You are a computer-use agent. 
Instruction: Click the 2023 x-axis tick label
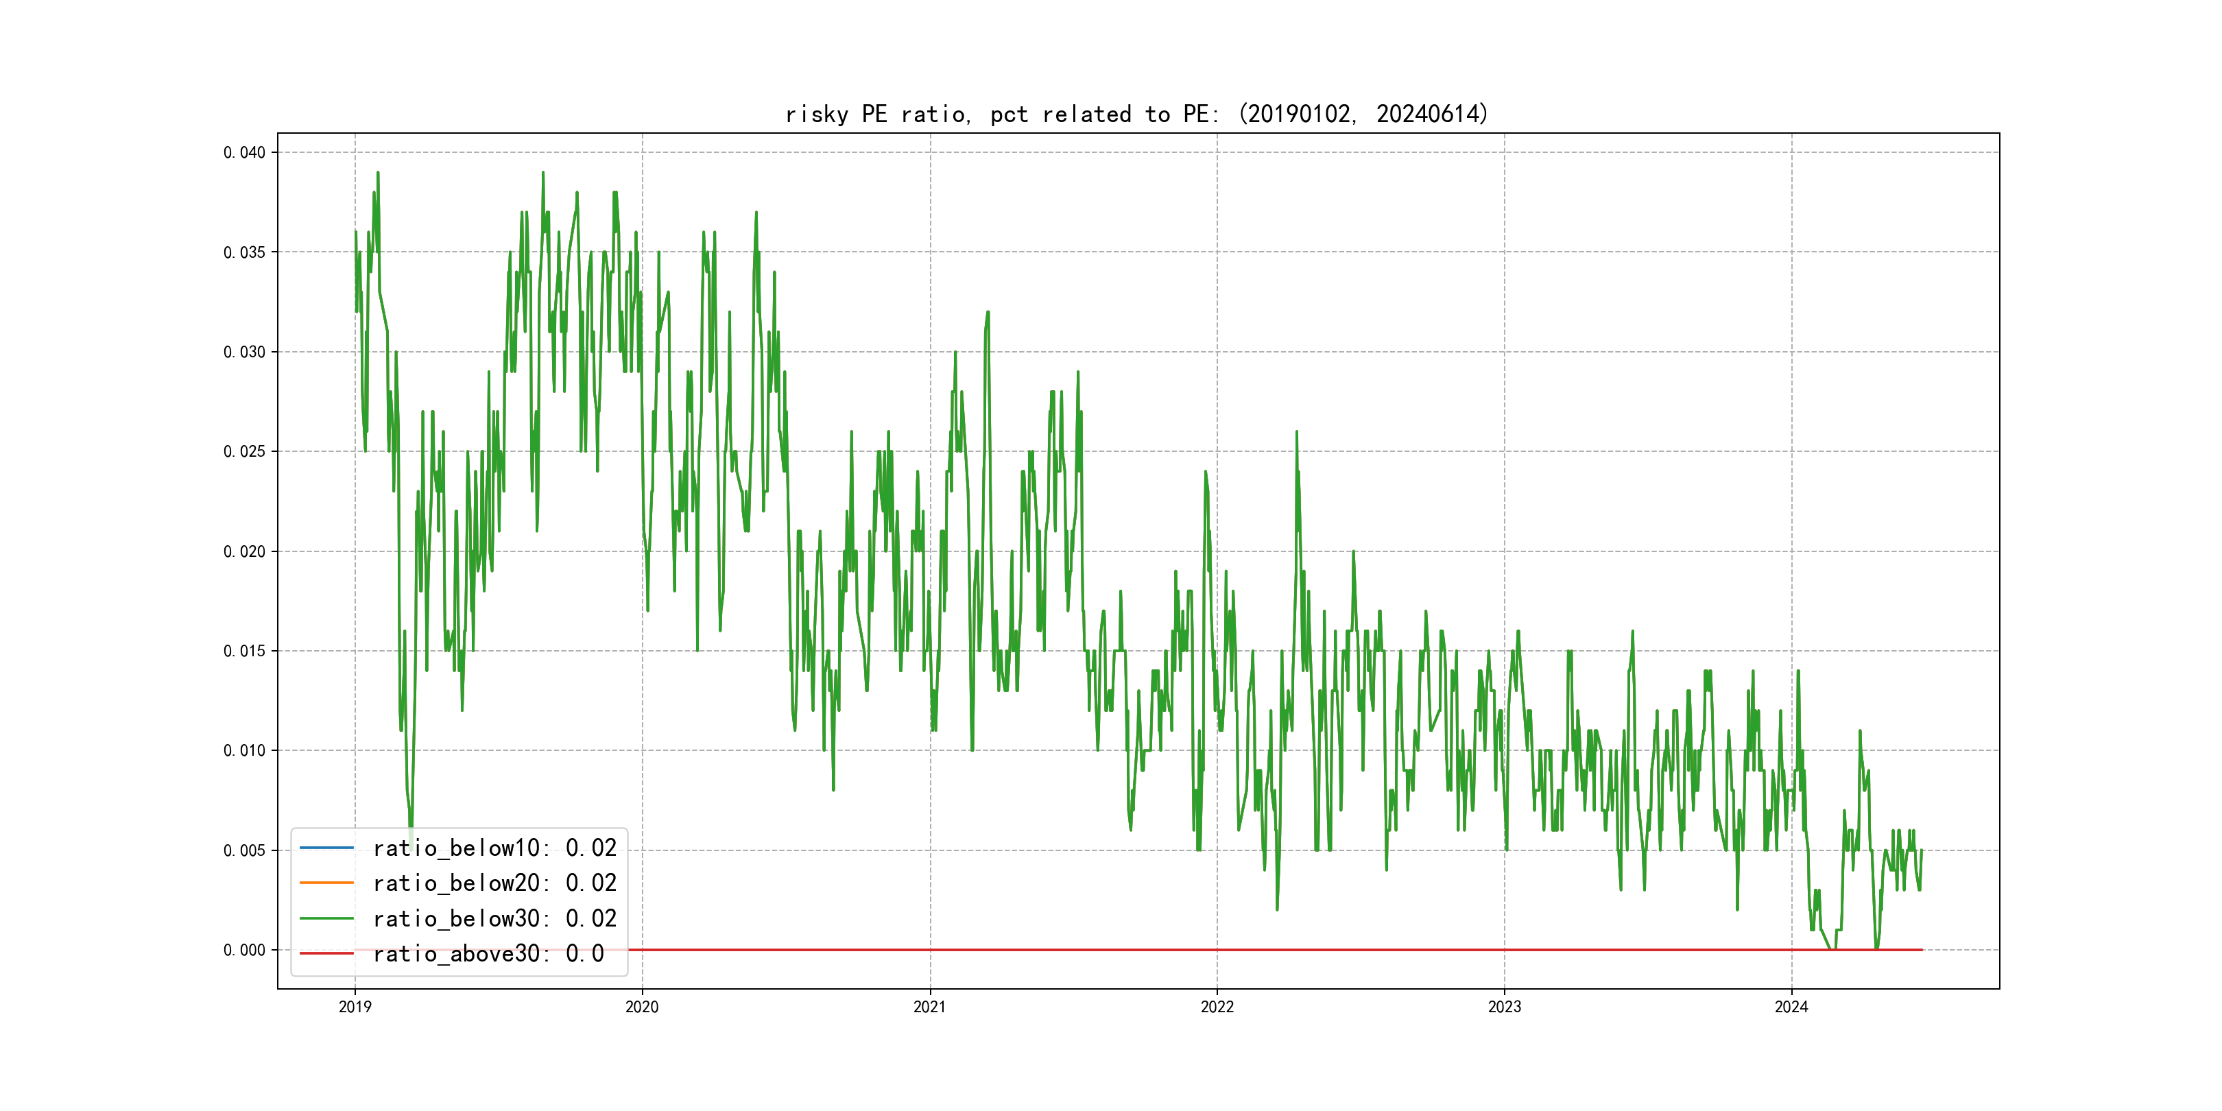(1505, 1007)
